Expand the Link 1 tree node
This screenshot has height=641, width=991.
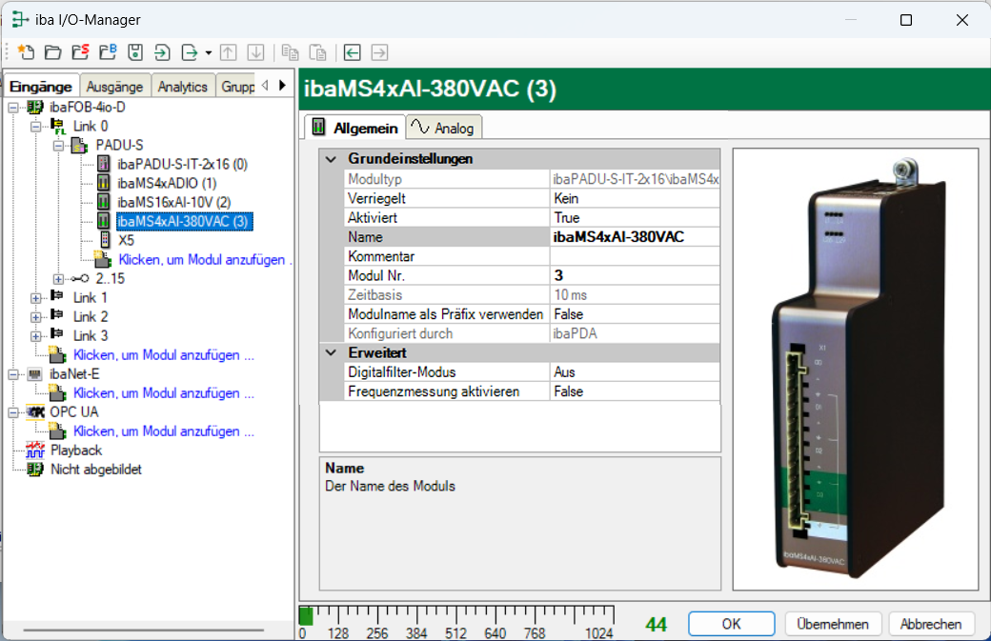point(36,298)
